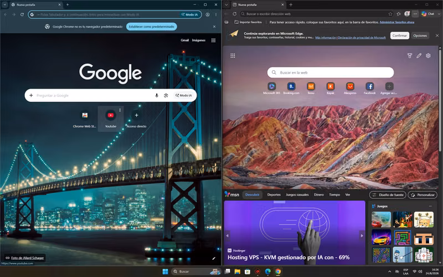Viewport: 443px width, 277px height.
Task: Open rewards trophy icon on Edge page
Action: (x=410, y=56)
